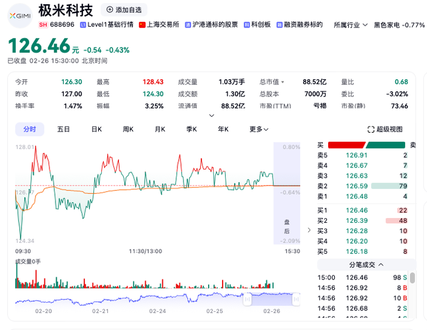Open the 更多 chart period dropdown
The height and width of the screenshot is (330, 427).
click(259, 130)
